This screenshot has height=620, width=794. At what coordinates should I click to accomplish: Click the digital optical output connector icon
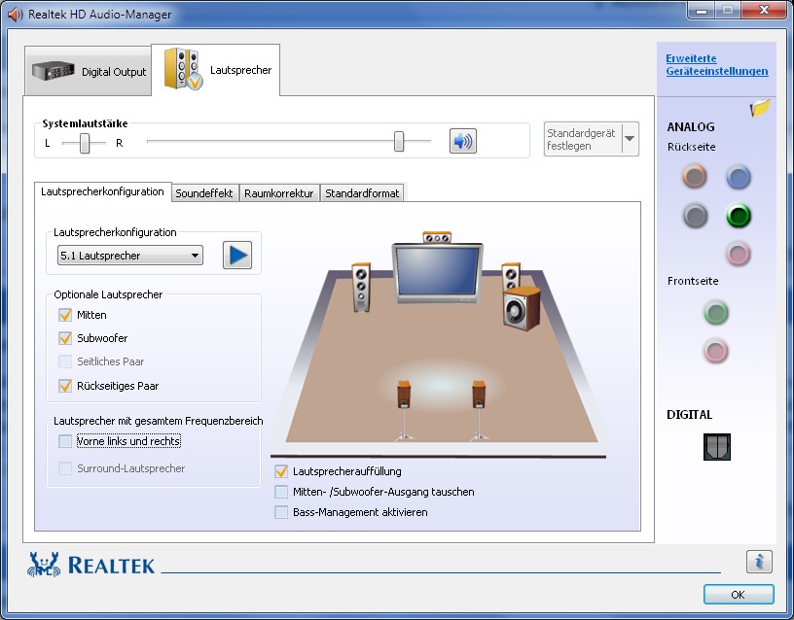pos(717,447)
